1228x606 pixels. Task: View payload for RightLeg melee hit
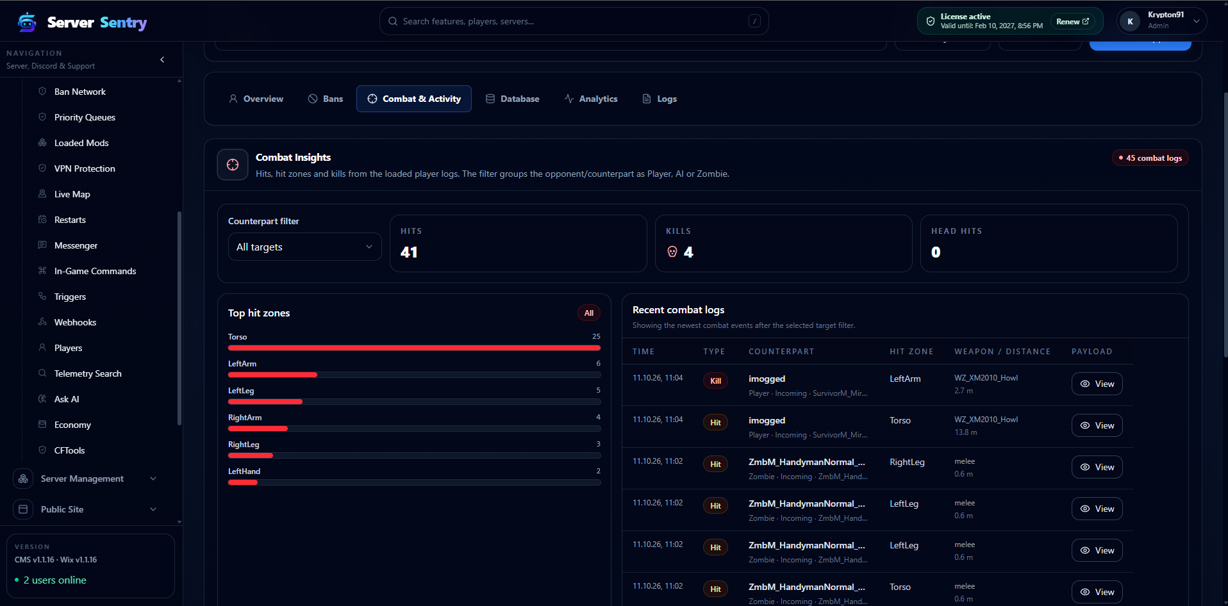pyautogui.click(x=1097, y=467)
